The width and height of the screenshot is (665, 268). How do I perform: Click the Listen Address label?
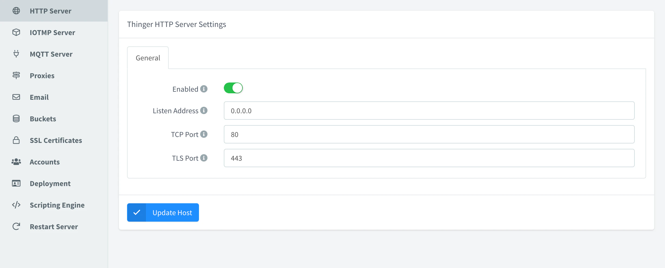tap(175, 111)
